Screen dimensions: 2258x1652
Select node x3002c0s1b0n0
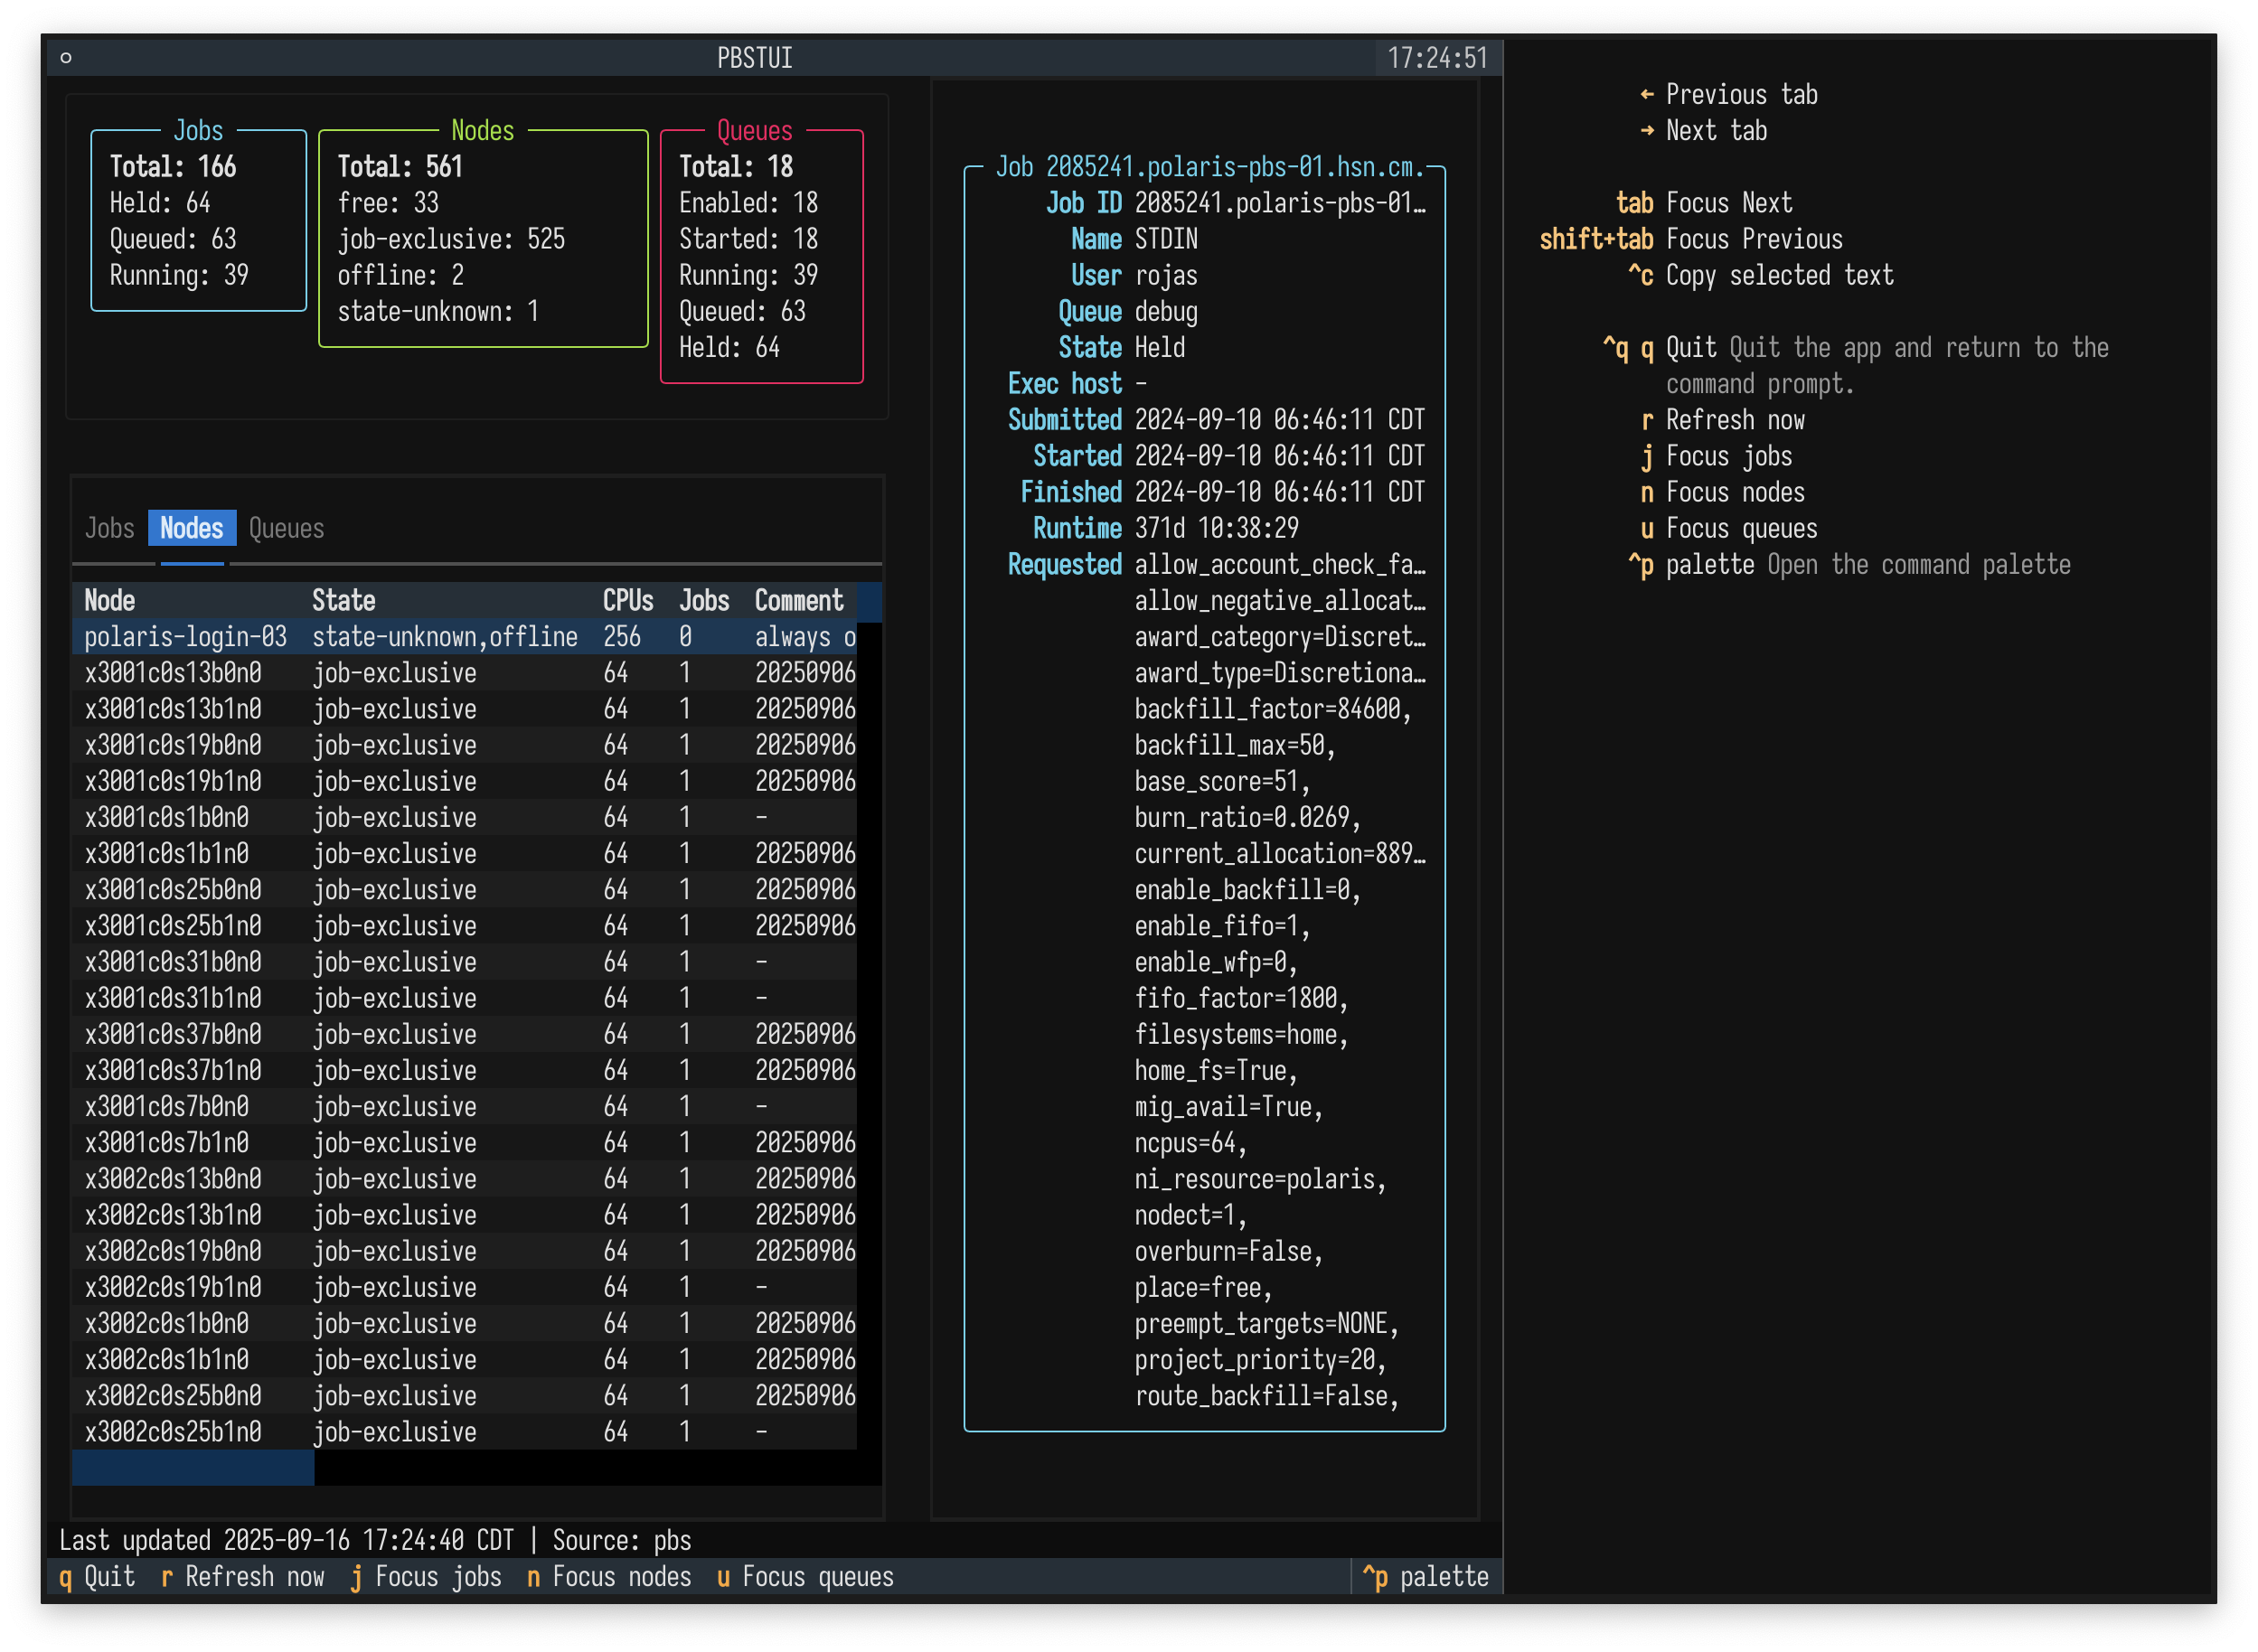pyautogui.click(x=465, y=1323)
